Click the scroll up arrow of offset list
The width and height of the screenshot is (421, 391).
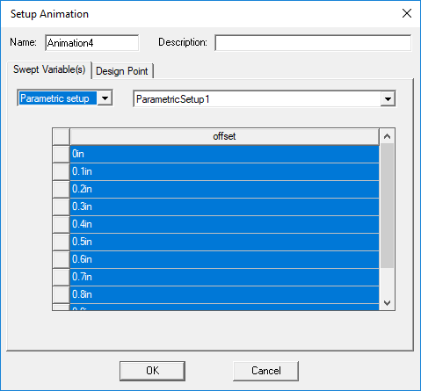point(387,136)
